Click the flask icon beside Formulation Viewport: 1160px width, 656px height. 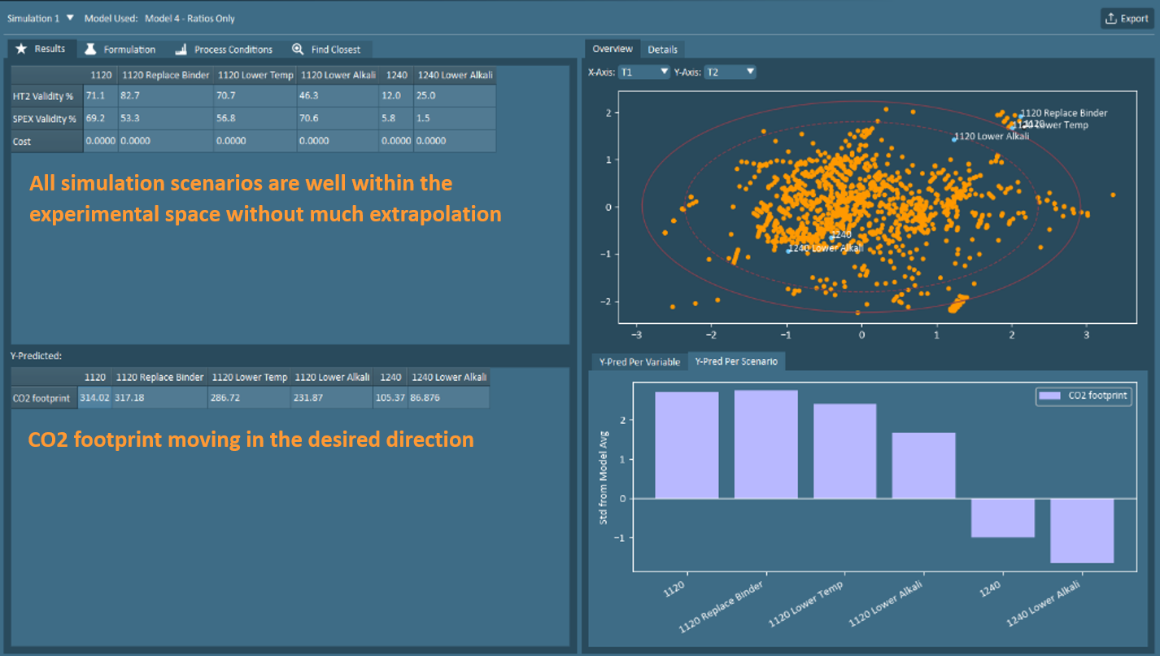(x=92, y=49)
